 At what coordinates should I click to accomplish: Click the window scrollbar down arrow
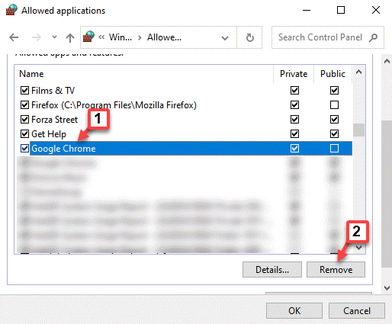point(387,288)
